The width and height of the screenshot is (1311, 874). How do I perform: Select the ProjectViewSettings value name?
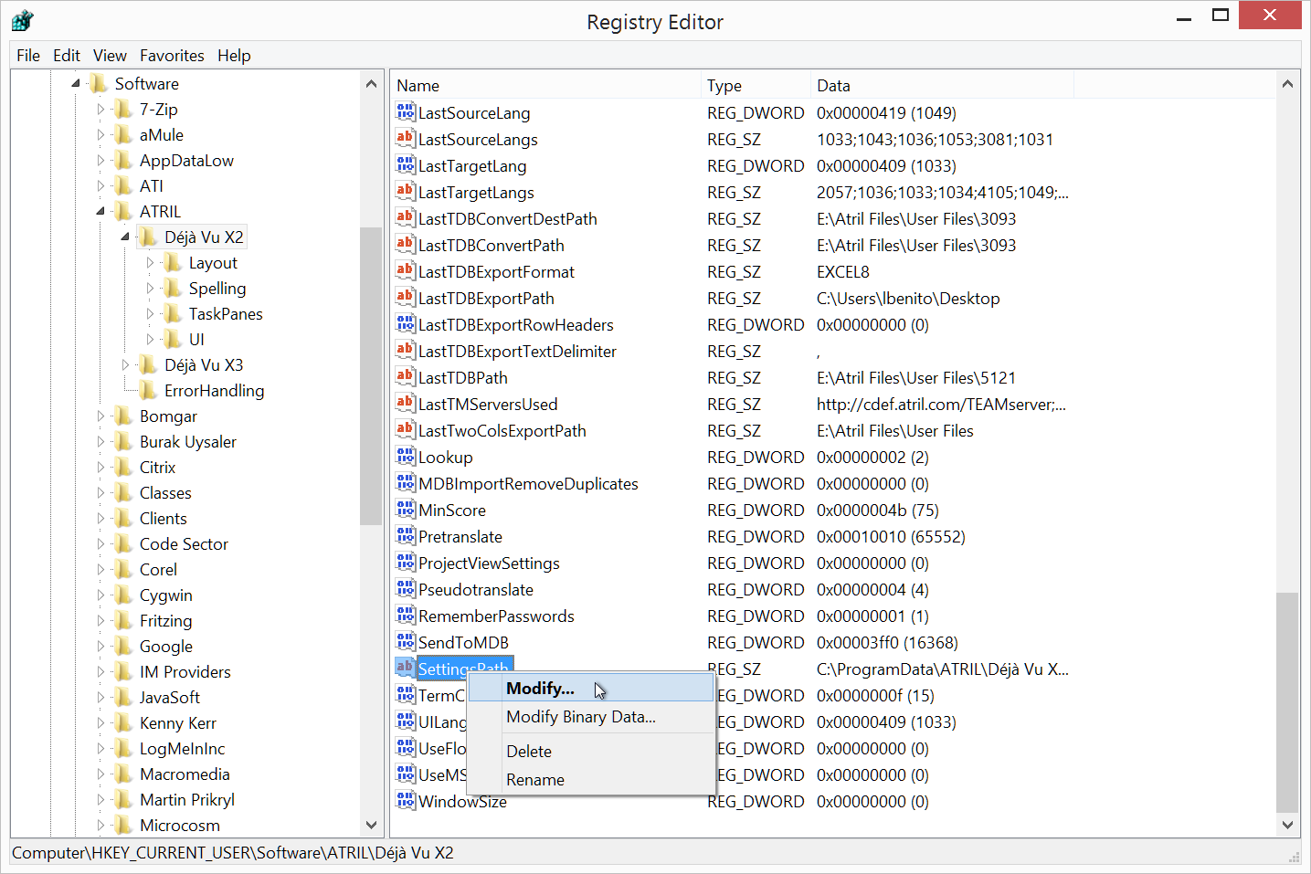pyautogui.click(x=489, y=563)
